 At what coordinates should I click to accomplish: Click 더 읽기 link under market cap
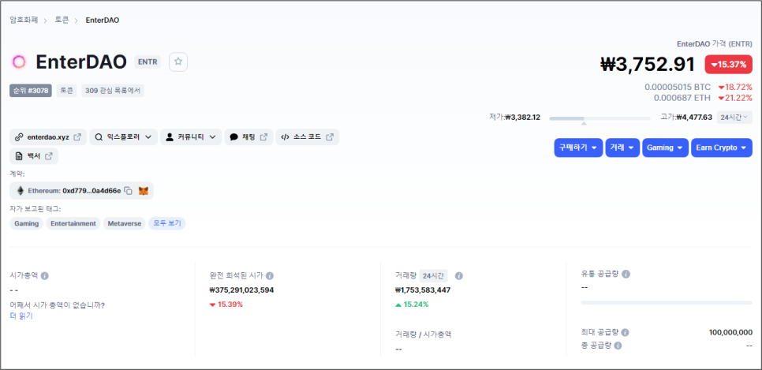[x=21, y=316]
